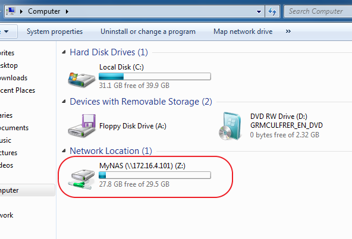Select the DVD RW Drive (D:) icon
This screenshot has width=352, height=239.
click(x=230, y=126)
